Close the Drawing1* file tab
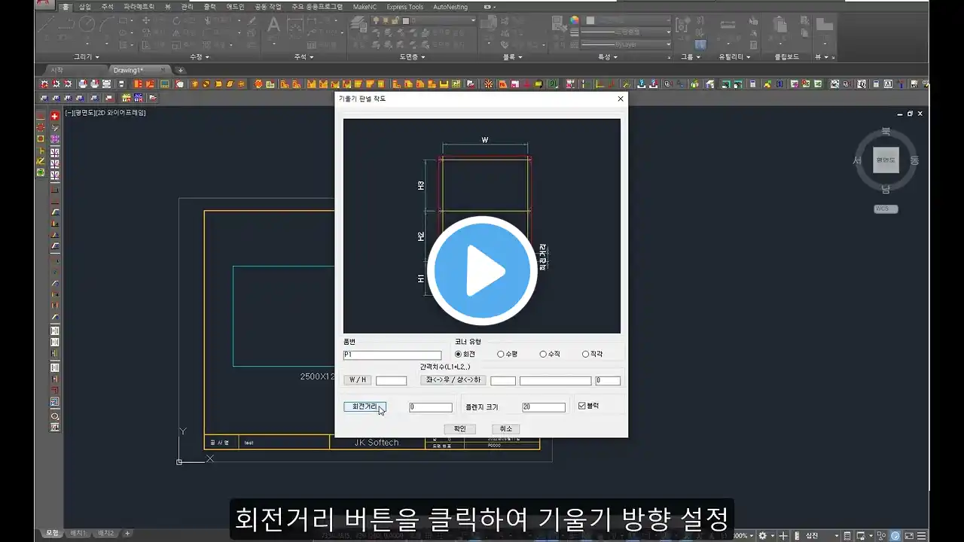The image size is (964, 542). (162, 70)
